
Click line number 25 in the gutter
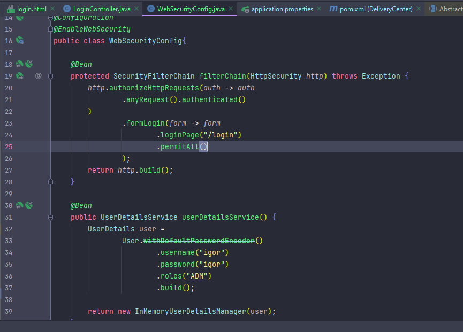(x=9, y=146)
